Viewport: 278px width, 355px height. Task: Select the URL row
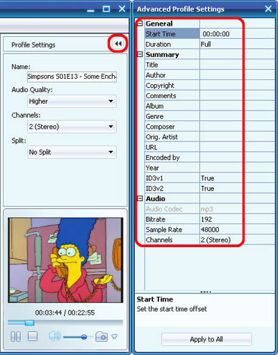click(x=210, y=147)
